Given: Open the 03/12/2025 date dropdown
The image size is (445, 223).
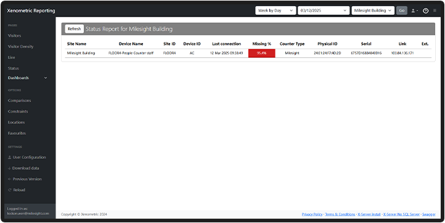Looking at the screenshot, I should (x=324, y=10).
